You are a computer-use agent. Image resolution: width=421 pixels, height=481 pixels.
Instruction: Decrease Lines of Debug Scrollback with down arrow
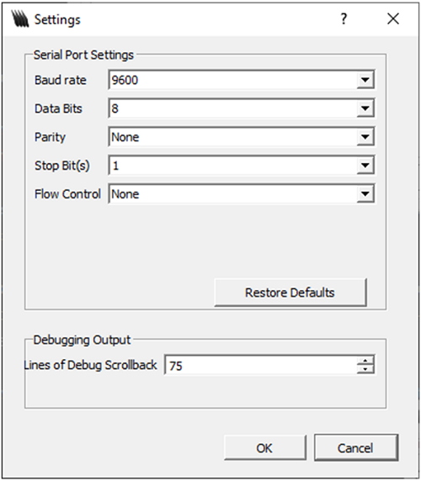click(x=365, y=369)
